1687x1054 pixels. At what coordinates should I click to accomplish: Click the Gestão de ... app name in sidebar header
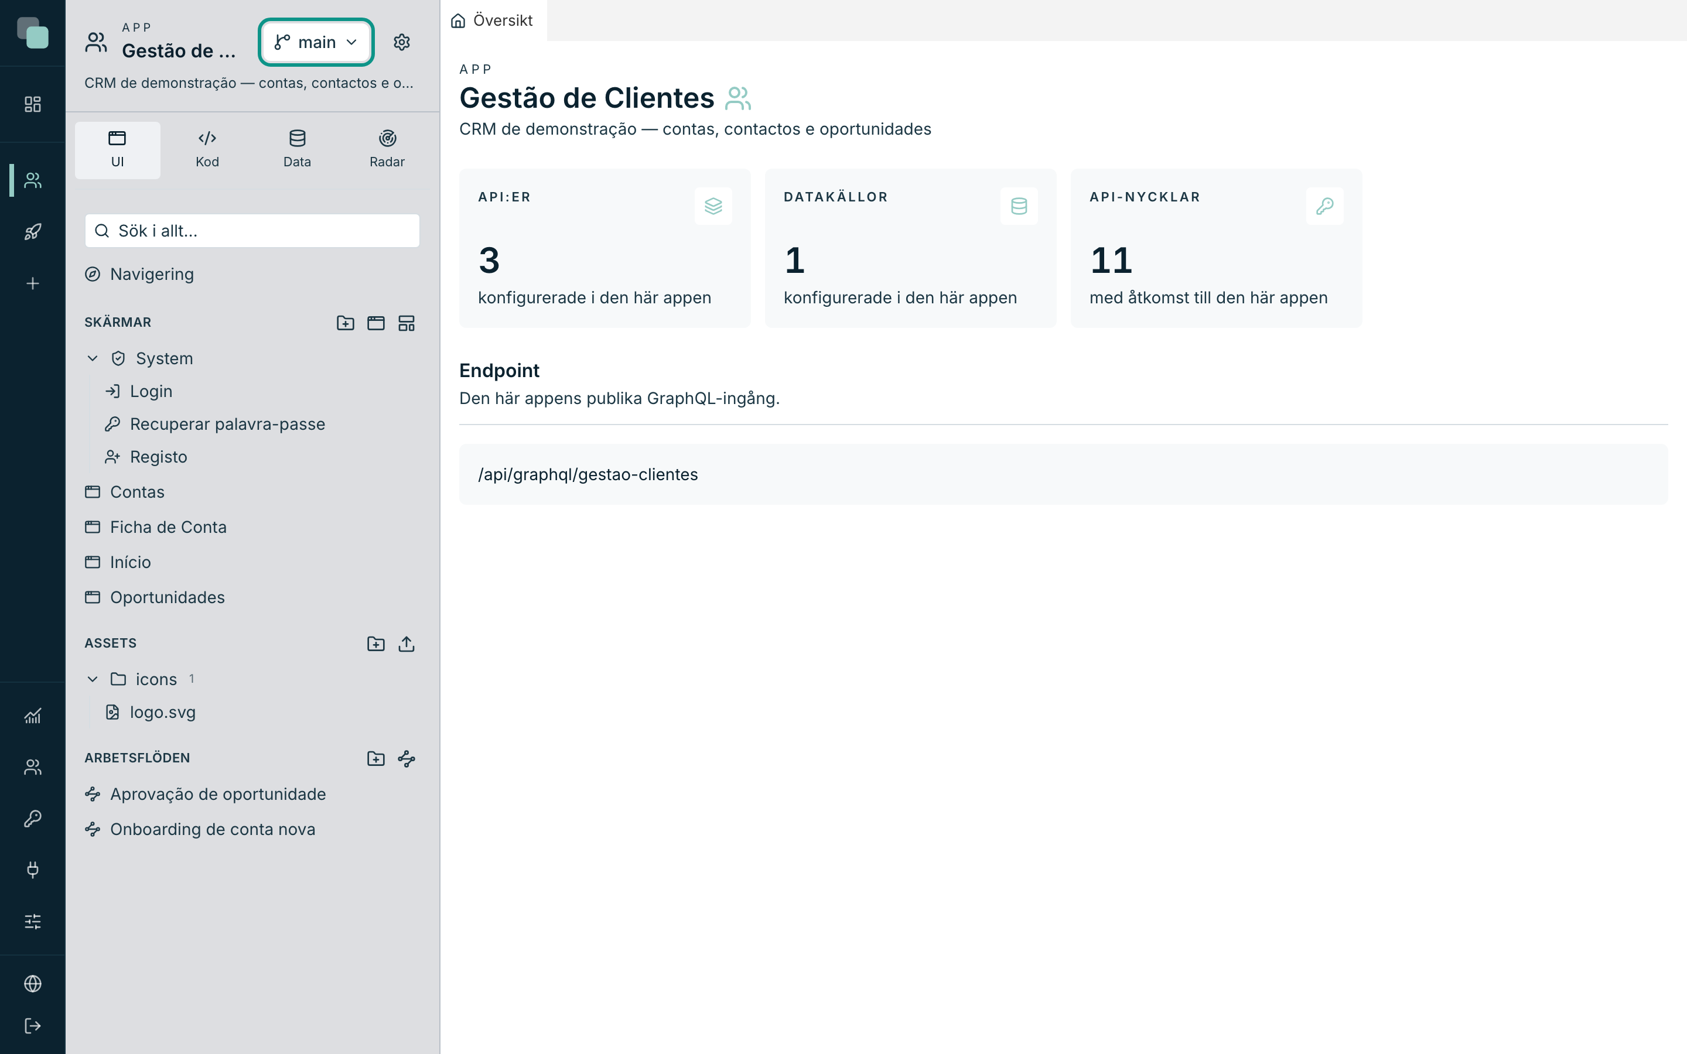coord(179,51)
